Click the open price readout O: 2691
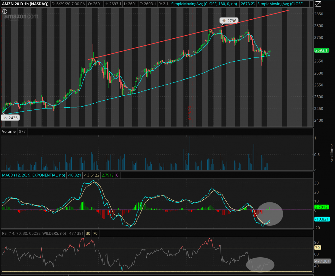Image resolution: width=335 pixels, height=276 pixels. coord(94,4)
